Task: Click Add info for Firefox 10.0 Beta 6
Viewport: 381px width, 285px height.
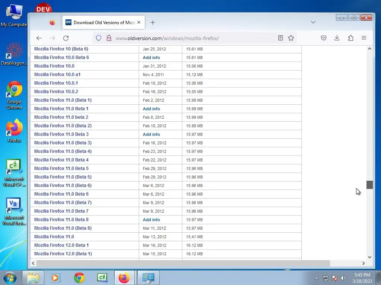Action: tap(151, 58)
